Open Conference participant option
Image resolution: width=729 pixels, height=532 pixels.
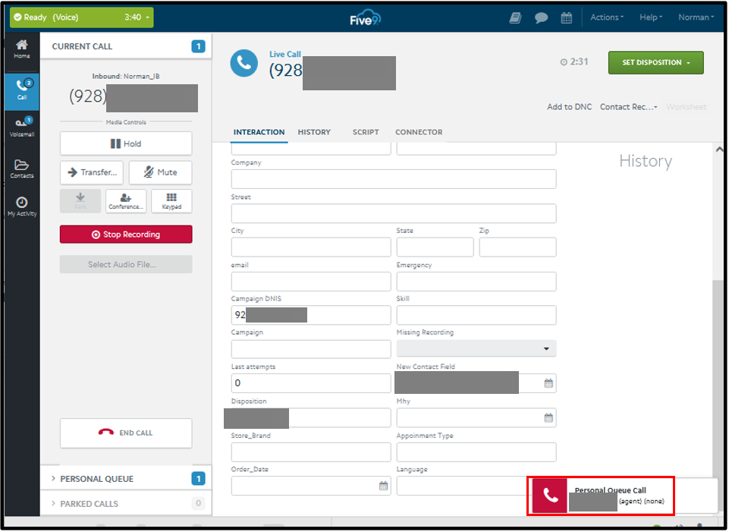point(126,201)
